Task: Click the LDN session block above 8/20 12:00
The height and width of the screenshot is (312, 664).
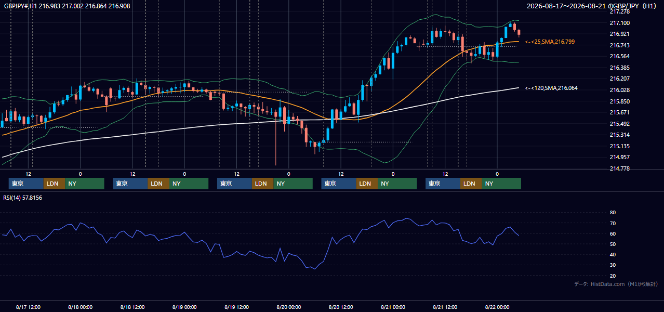Action: tap(367, 184)
